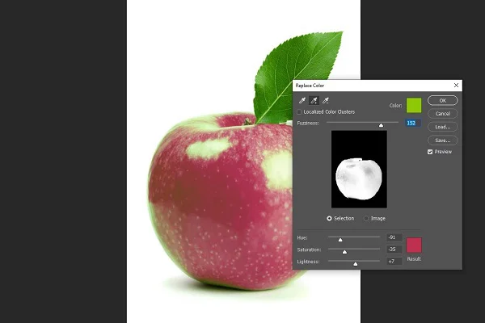485x323 pixels.
Task: Click the black-and-white selection mask preview
Action: pos(359,170)
